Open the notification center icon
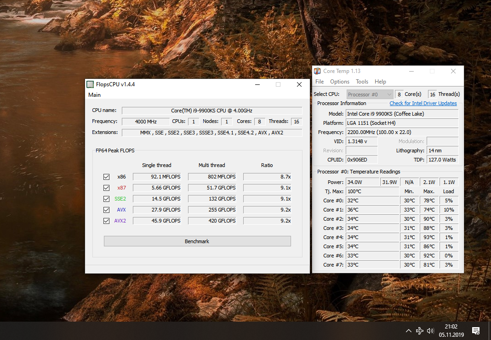The image size is (491, 340). tap(476, 331)
